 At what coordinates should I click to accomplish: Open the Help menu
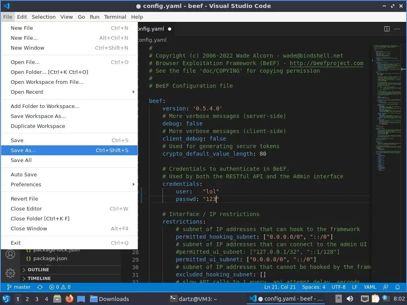(137, 17)
